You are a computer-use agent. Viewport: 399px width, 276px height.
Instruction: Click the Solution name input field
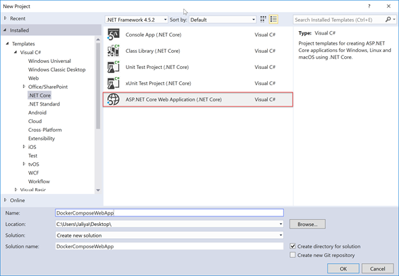[169, 246]
